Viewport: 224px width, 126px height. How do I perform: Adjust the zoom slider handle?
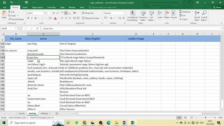205,118
